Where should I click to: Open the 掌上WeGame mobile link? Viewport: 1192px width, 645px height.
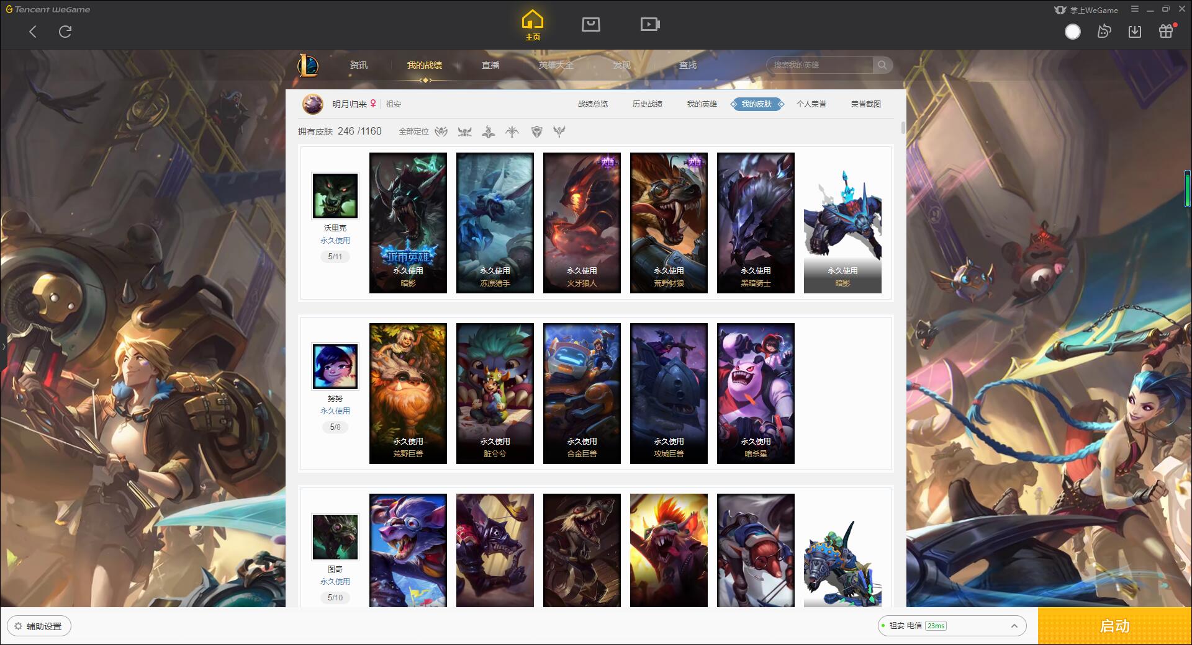(x=1086, y=10)
